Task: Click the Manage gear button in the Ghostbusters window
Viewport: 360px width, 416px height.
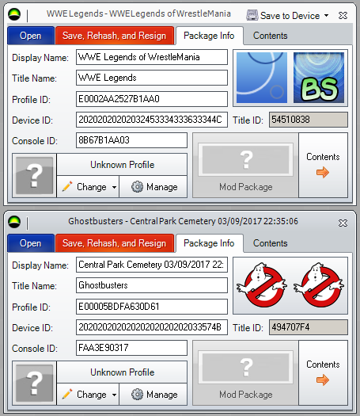Action: pos(153,395)
